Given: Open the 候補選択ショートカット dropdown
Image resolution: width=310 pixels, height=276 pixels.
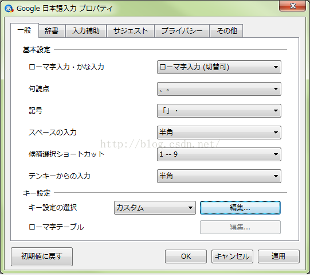Looking at the screenshot, I should (x=219, y=154).
